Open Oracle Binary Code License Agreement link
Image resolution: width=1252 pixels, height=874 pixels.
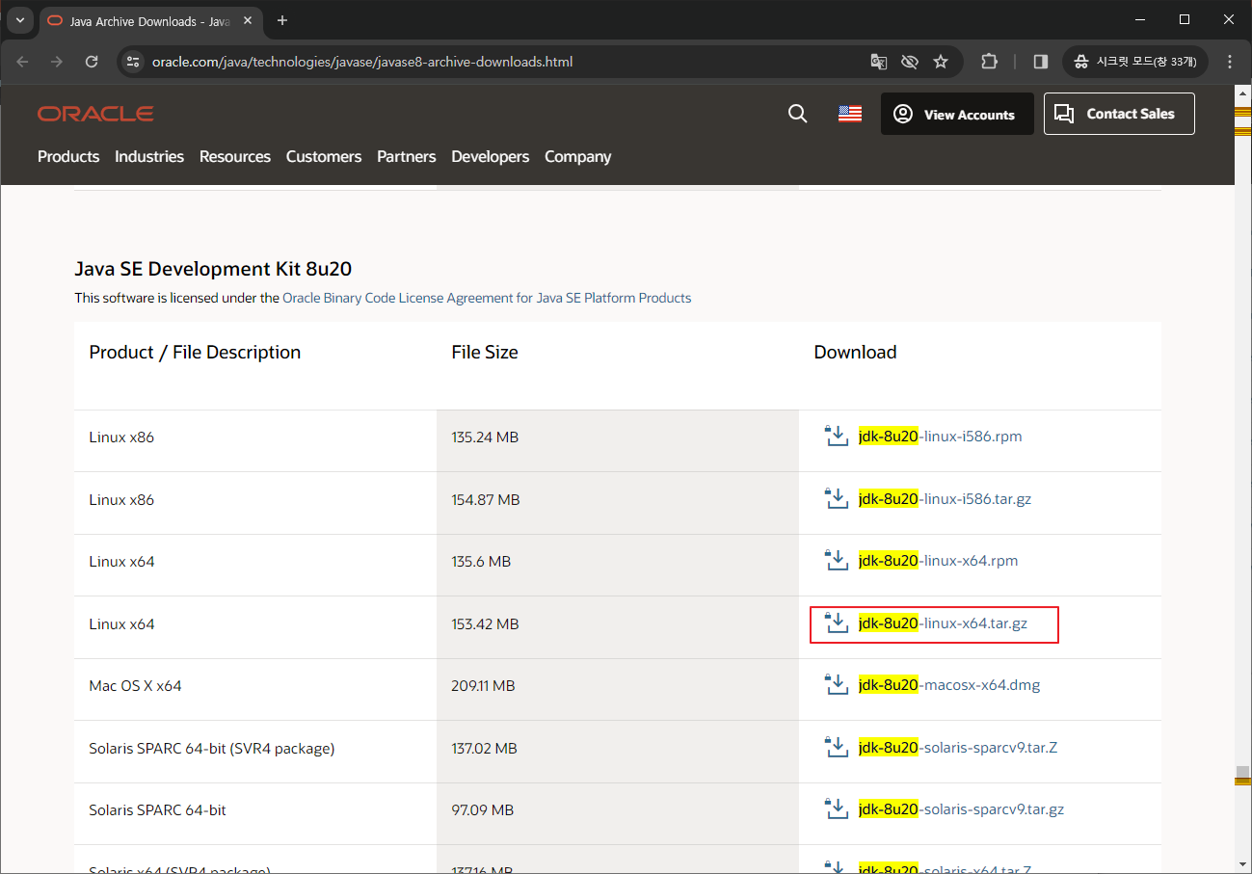pyautogui.click(x=487, y=298)
